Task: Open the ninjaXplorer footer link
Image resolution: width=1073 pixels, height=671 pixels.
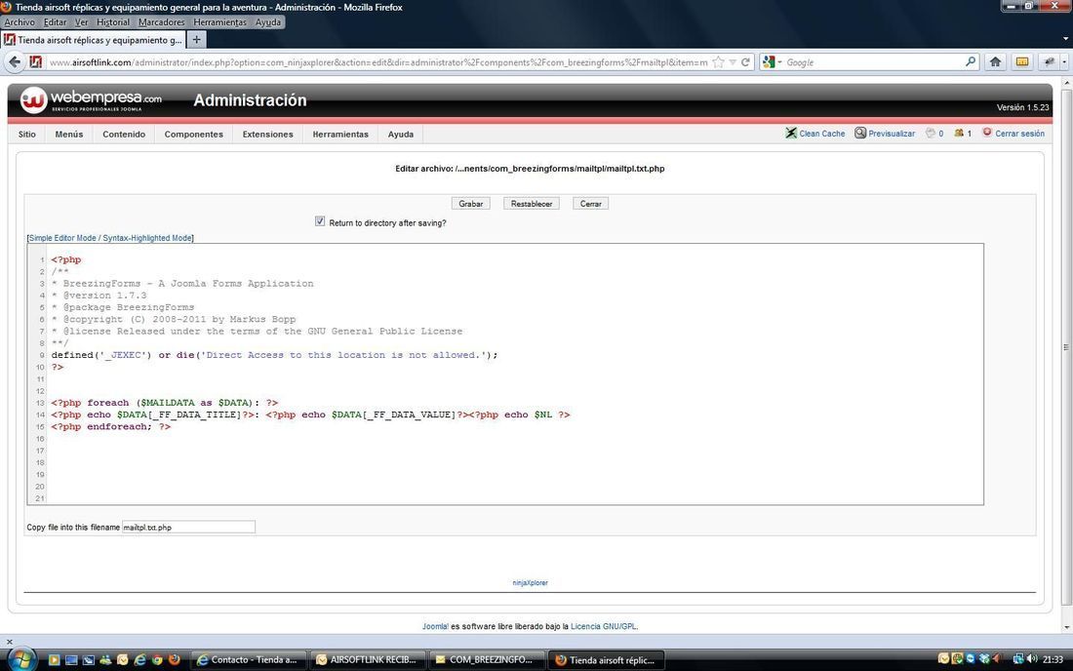Action: (531, 583)
